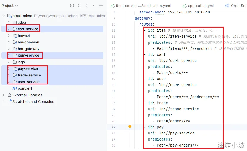The image size is (247, 151).
Task: Select the logs folder
Action: tap(21, 62)
